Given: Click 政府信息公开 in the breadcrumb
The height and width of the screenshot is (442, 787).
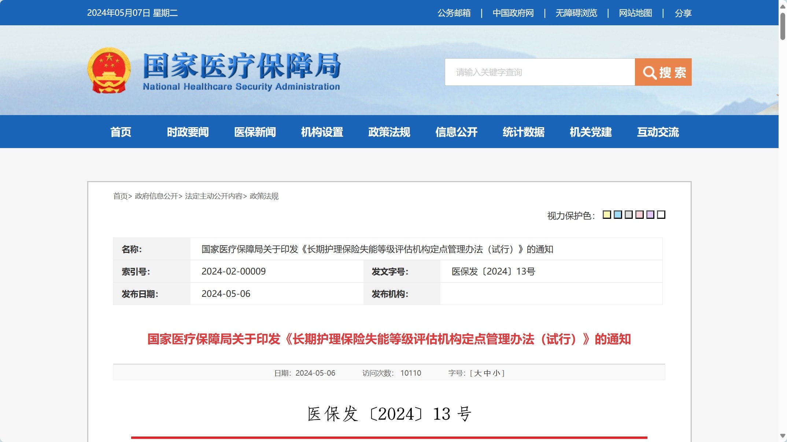Looking at the screenshot, I should point(156,196).
